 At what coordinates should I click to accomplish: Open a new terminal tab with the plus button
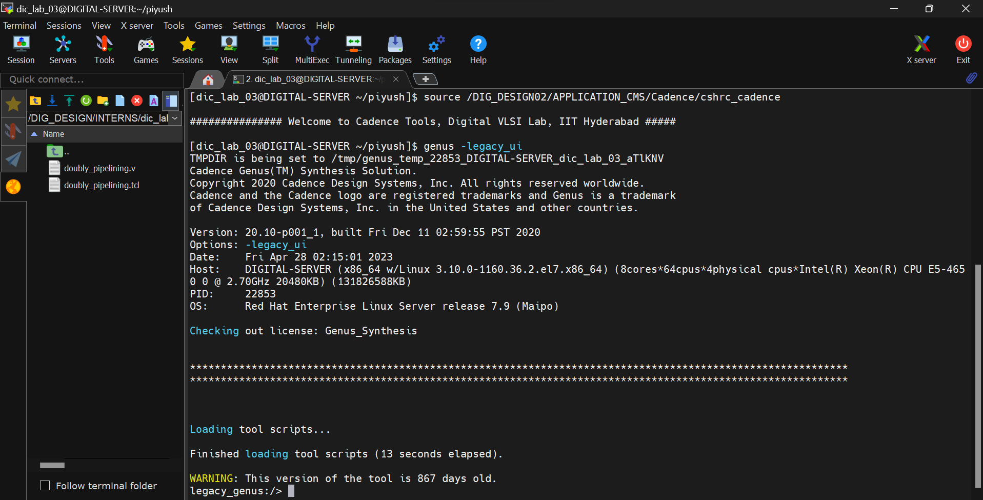point(425,79)
